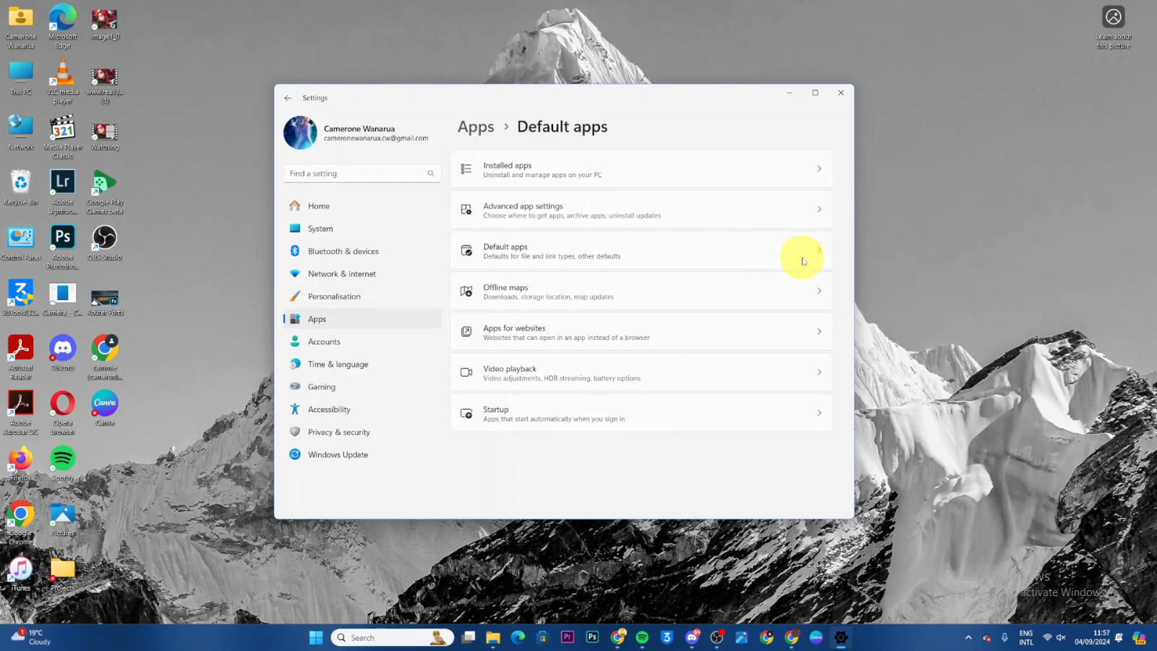Select the Adobe Lightroom desktop icon
This screenshot has height=651, width=1157.
click(x=63, y=192)
